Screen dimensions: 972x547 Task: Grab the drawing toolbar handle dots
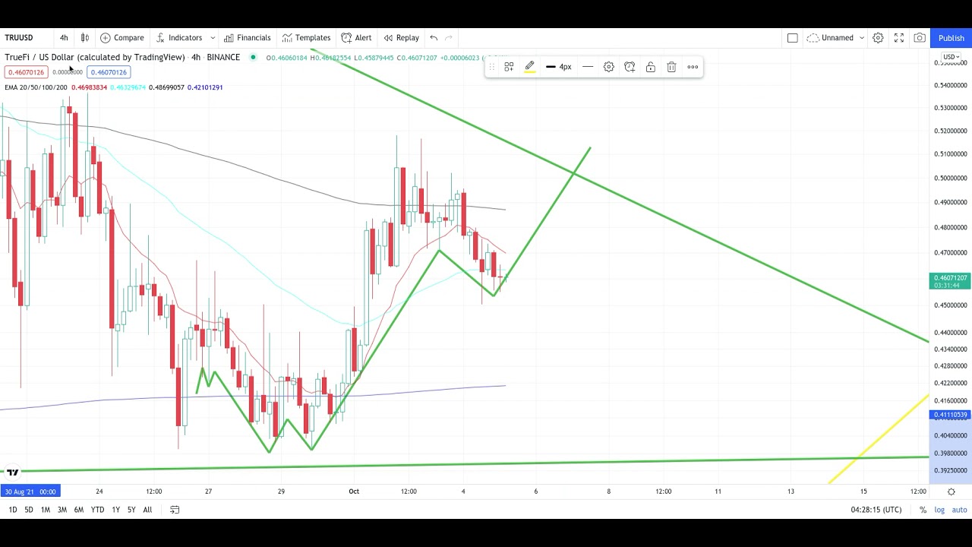tap(491, 67)
